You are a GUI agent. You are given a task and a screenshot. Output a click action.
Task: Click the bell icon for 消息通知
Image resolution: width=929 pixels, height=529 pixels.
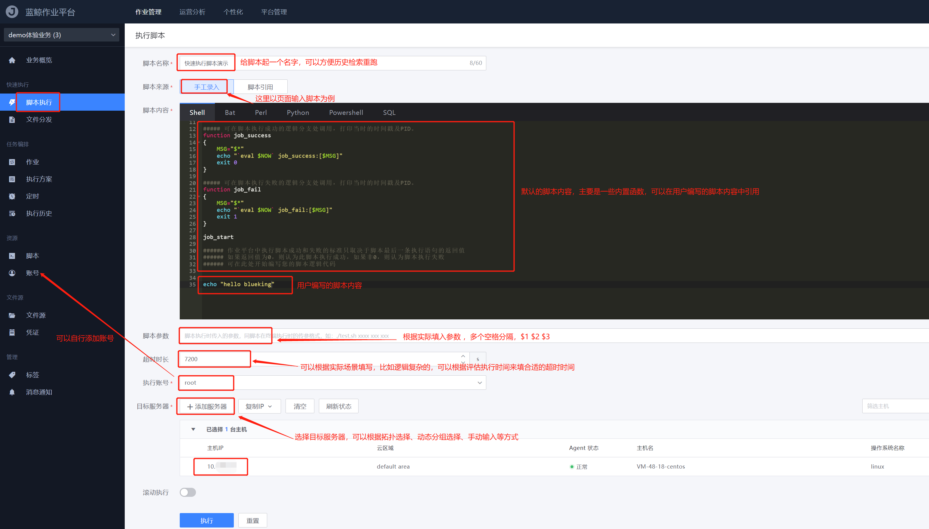coord(12,392)
